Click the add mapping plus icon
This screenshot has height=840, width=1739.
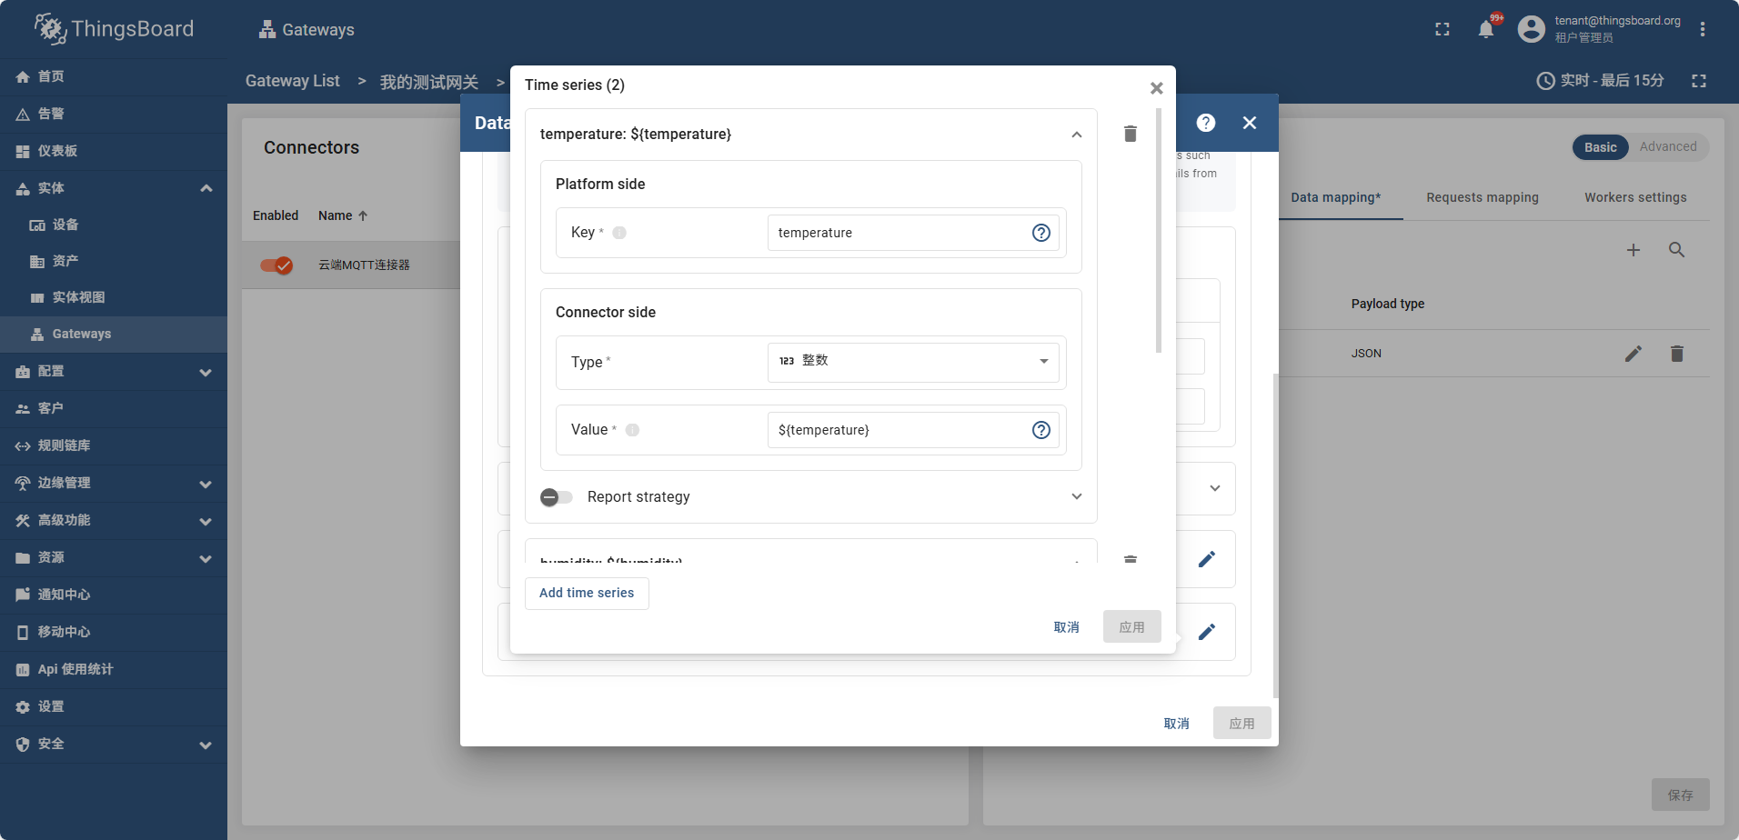(x=1633, y=250)
